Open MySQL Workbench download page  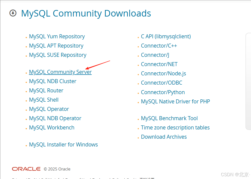point(52,127)
